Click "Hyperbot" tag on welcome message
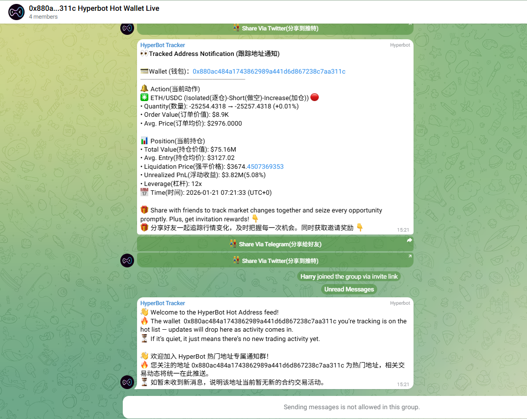The height and width of the screenshot is (419, 527). [400, 303]
